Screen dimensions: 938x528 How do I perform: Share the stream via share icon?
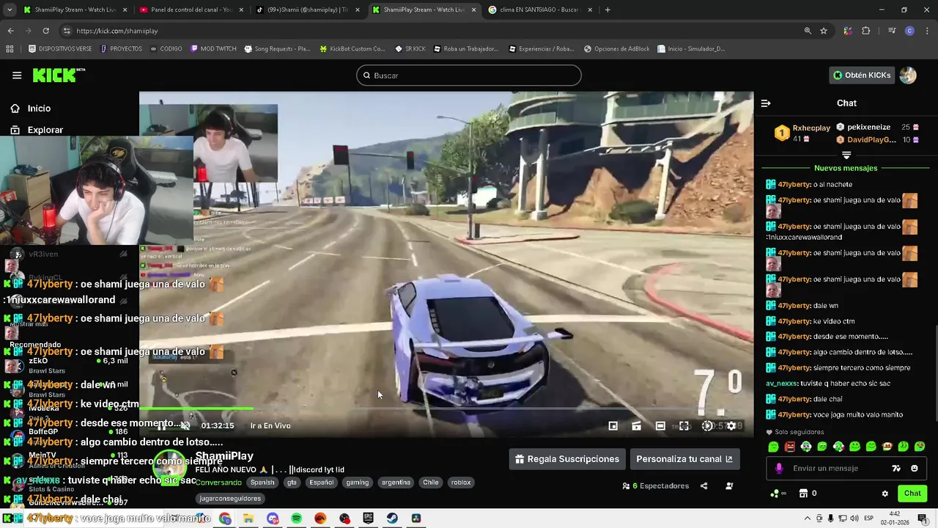click(703, 485)
